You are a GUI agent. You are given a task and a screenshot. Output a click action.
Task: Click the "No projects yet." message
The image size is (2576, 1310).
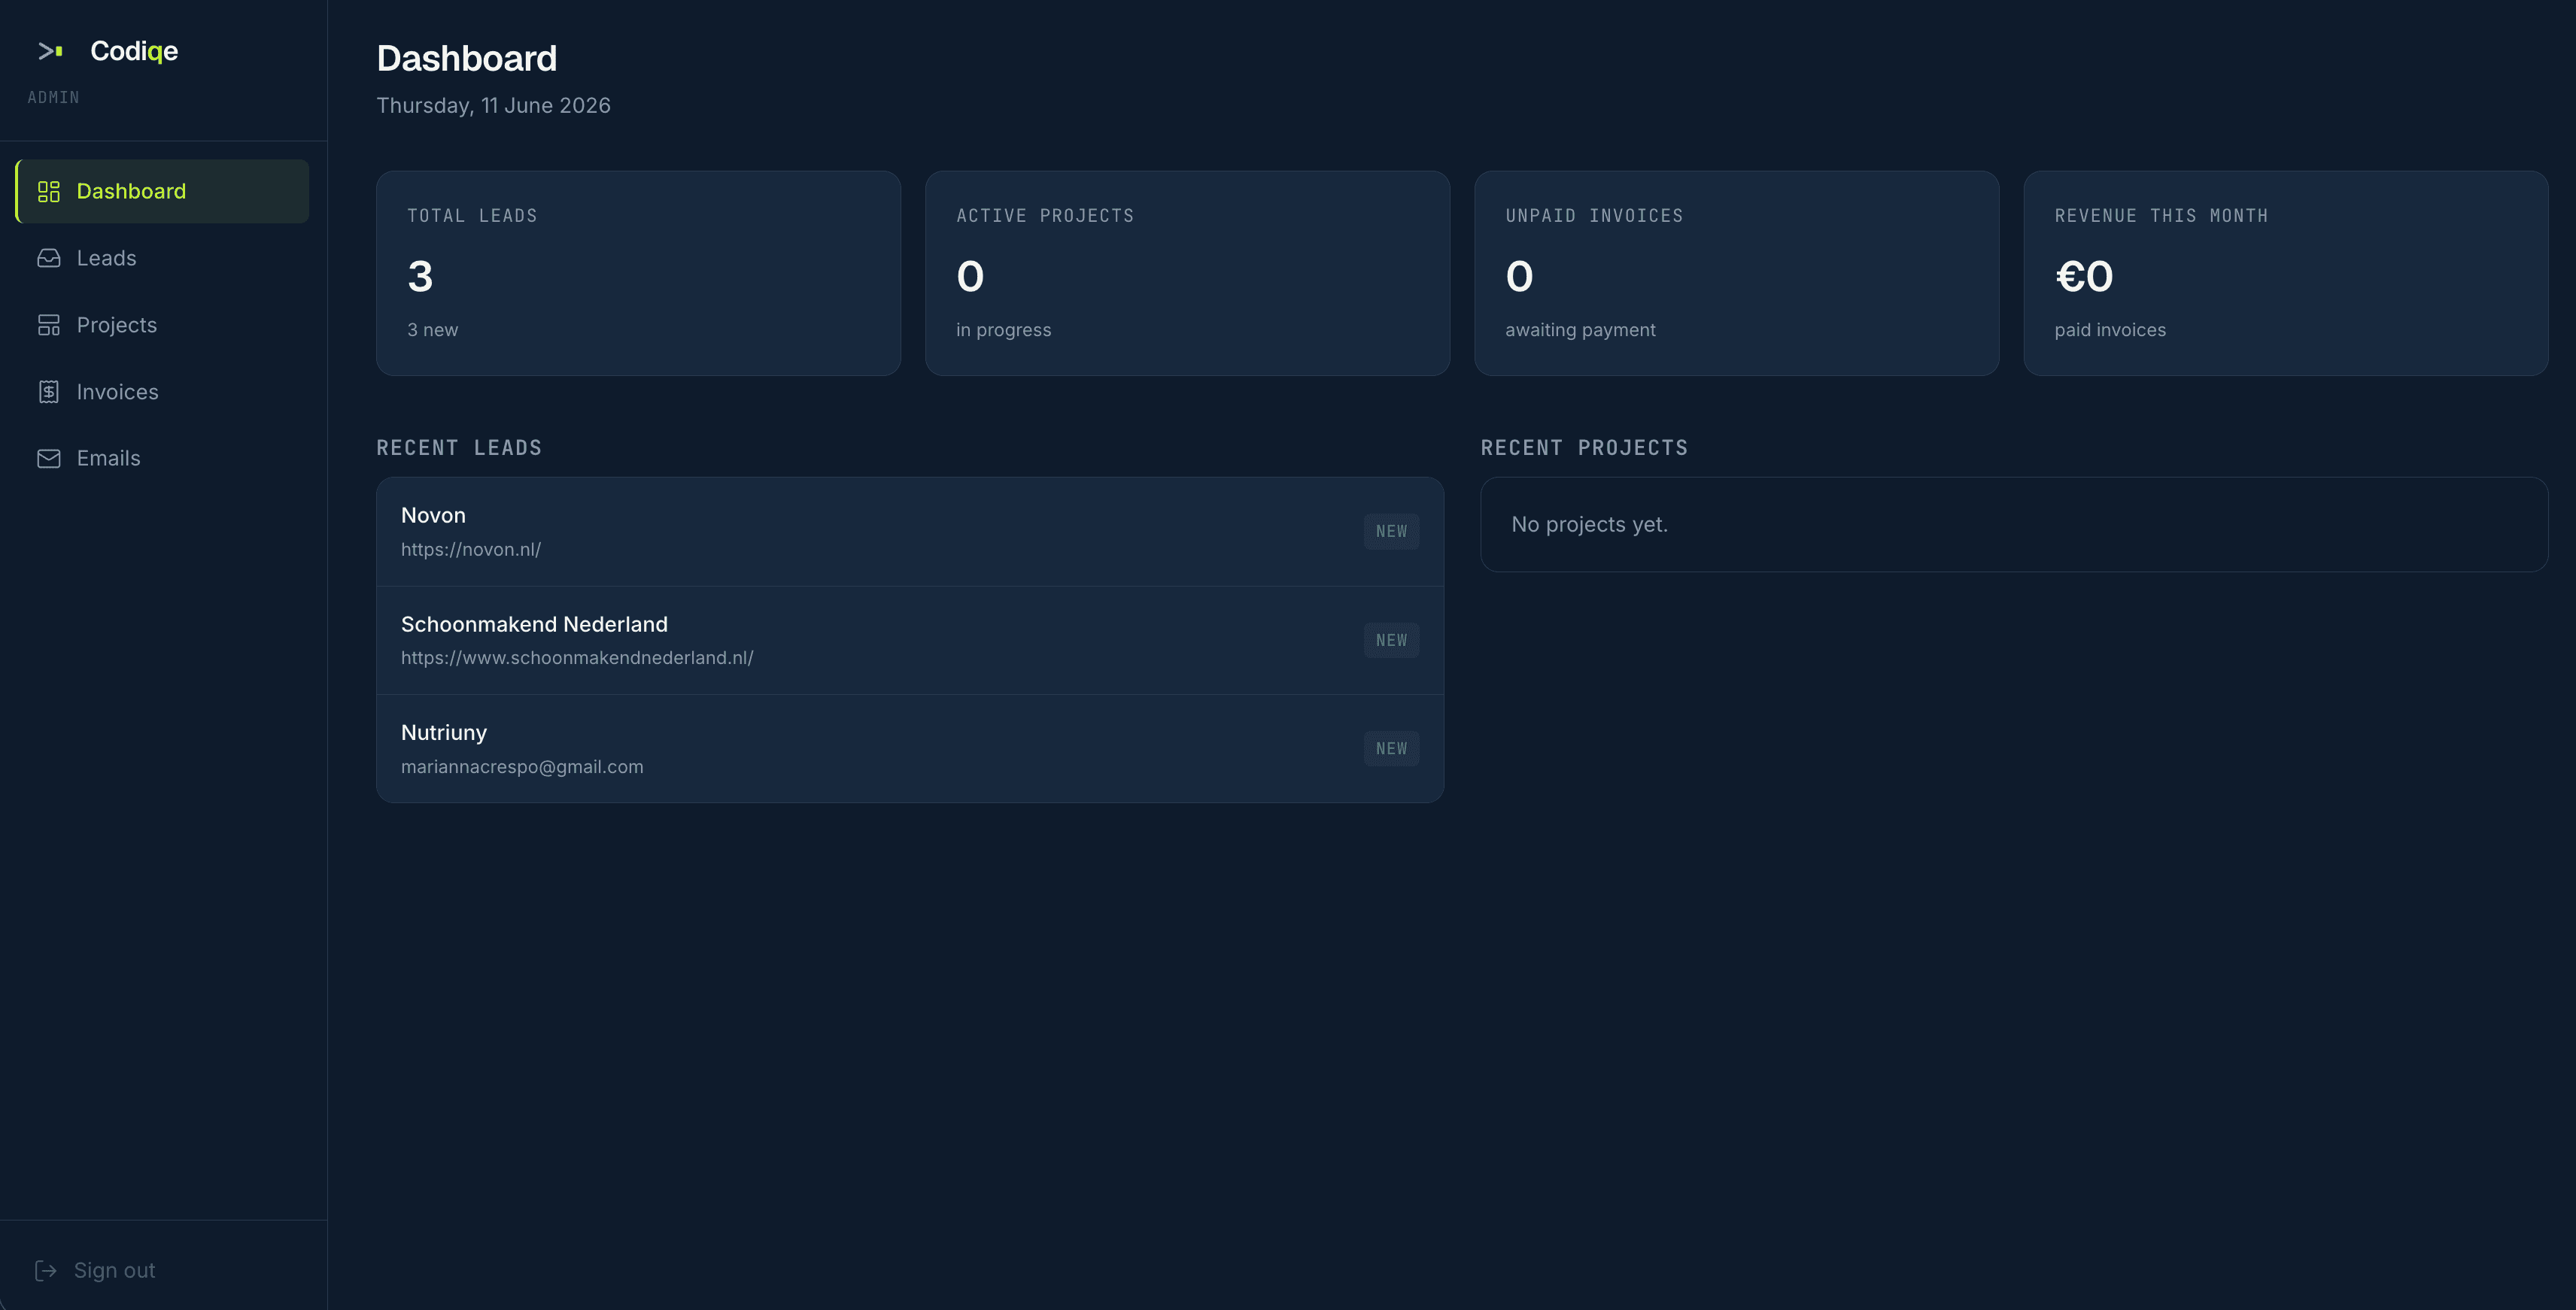(x=1589, y=525)
